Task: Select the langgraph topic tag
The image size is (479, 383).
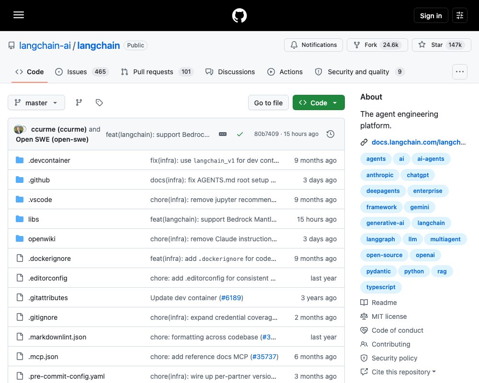Action: [380, 239]
